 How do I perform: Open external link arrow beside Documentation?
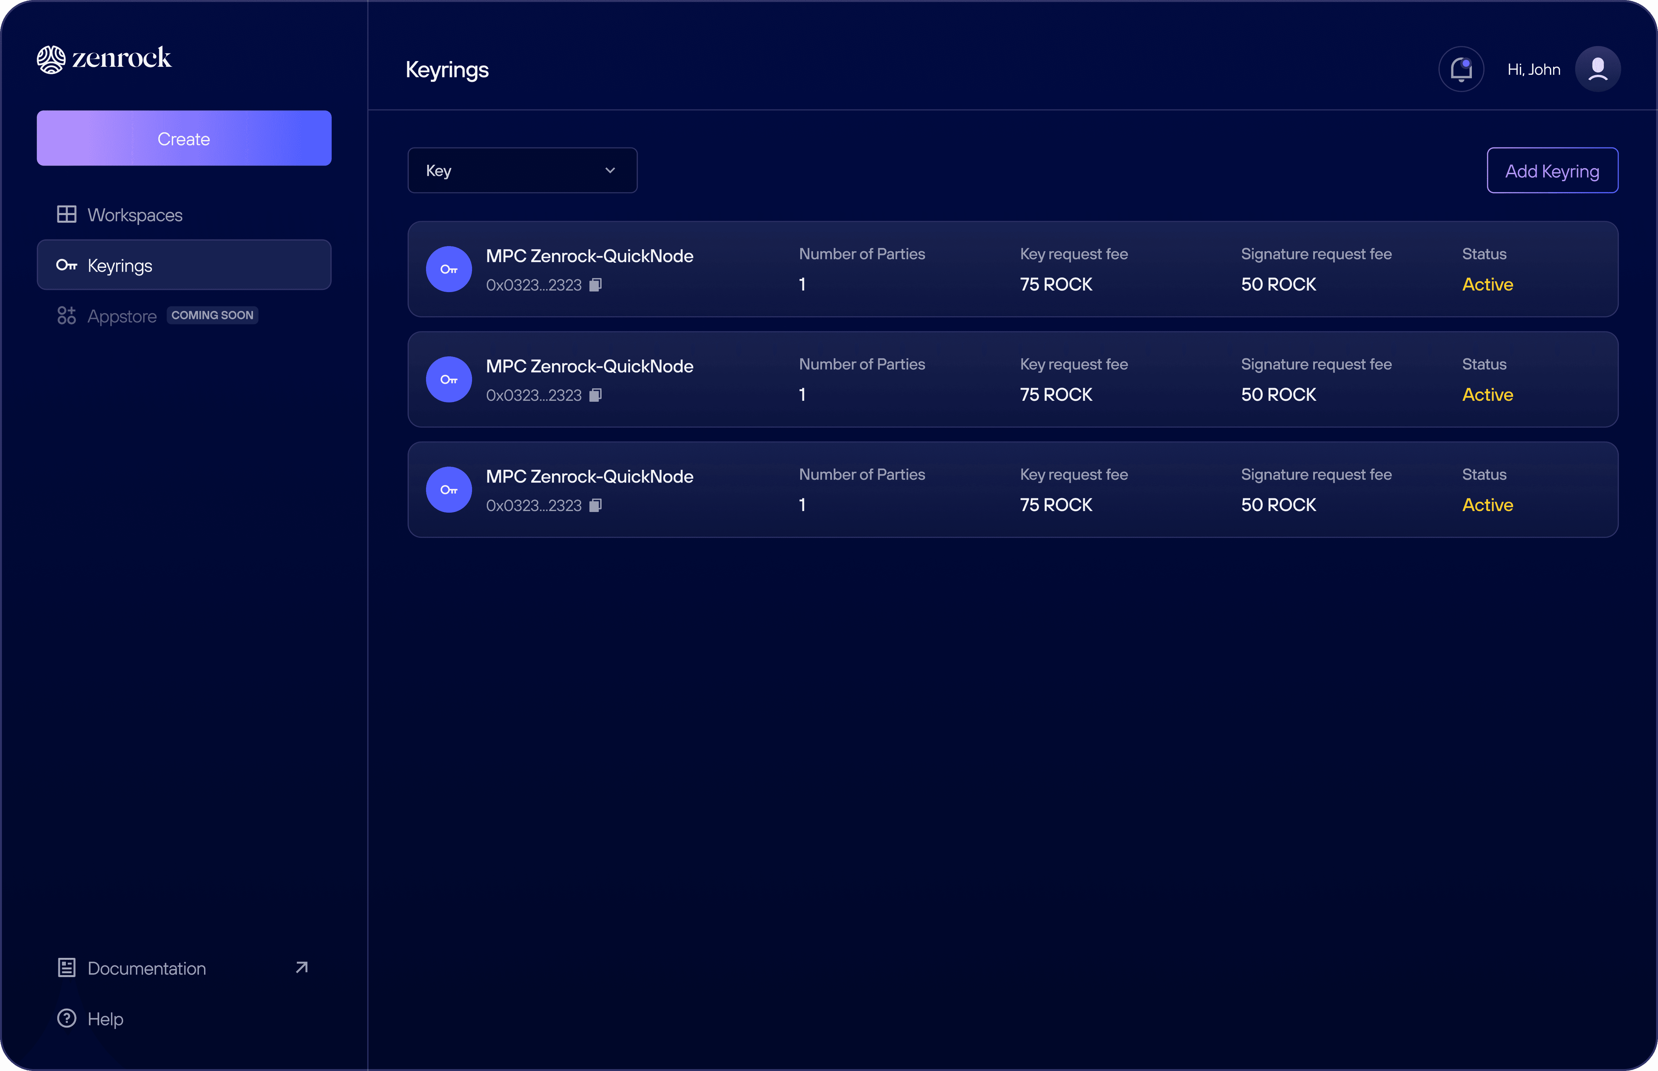point(301,967)
